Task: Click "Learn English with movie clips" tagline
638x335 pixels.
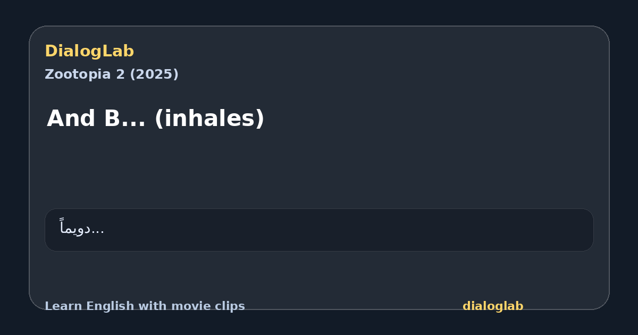Action: (x=145, y=306)
